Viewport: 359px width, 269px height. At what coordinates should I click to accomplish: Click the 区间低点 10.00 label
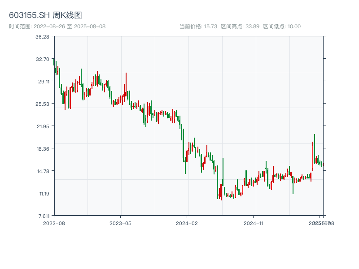282,26
